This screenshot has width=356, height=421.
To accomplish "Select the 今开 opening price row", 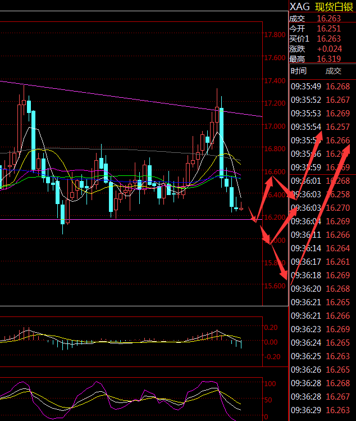I will [x=322, y=28].
